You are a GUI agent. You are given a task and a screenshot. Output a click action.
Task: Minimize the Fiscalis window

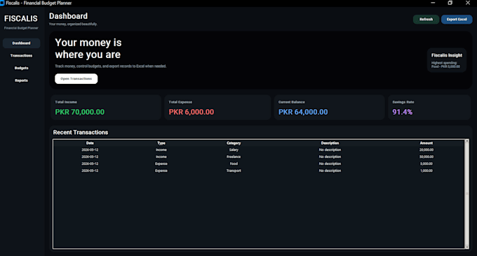point(433,3)
